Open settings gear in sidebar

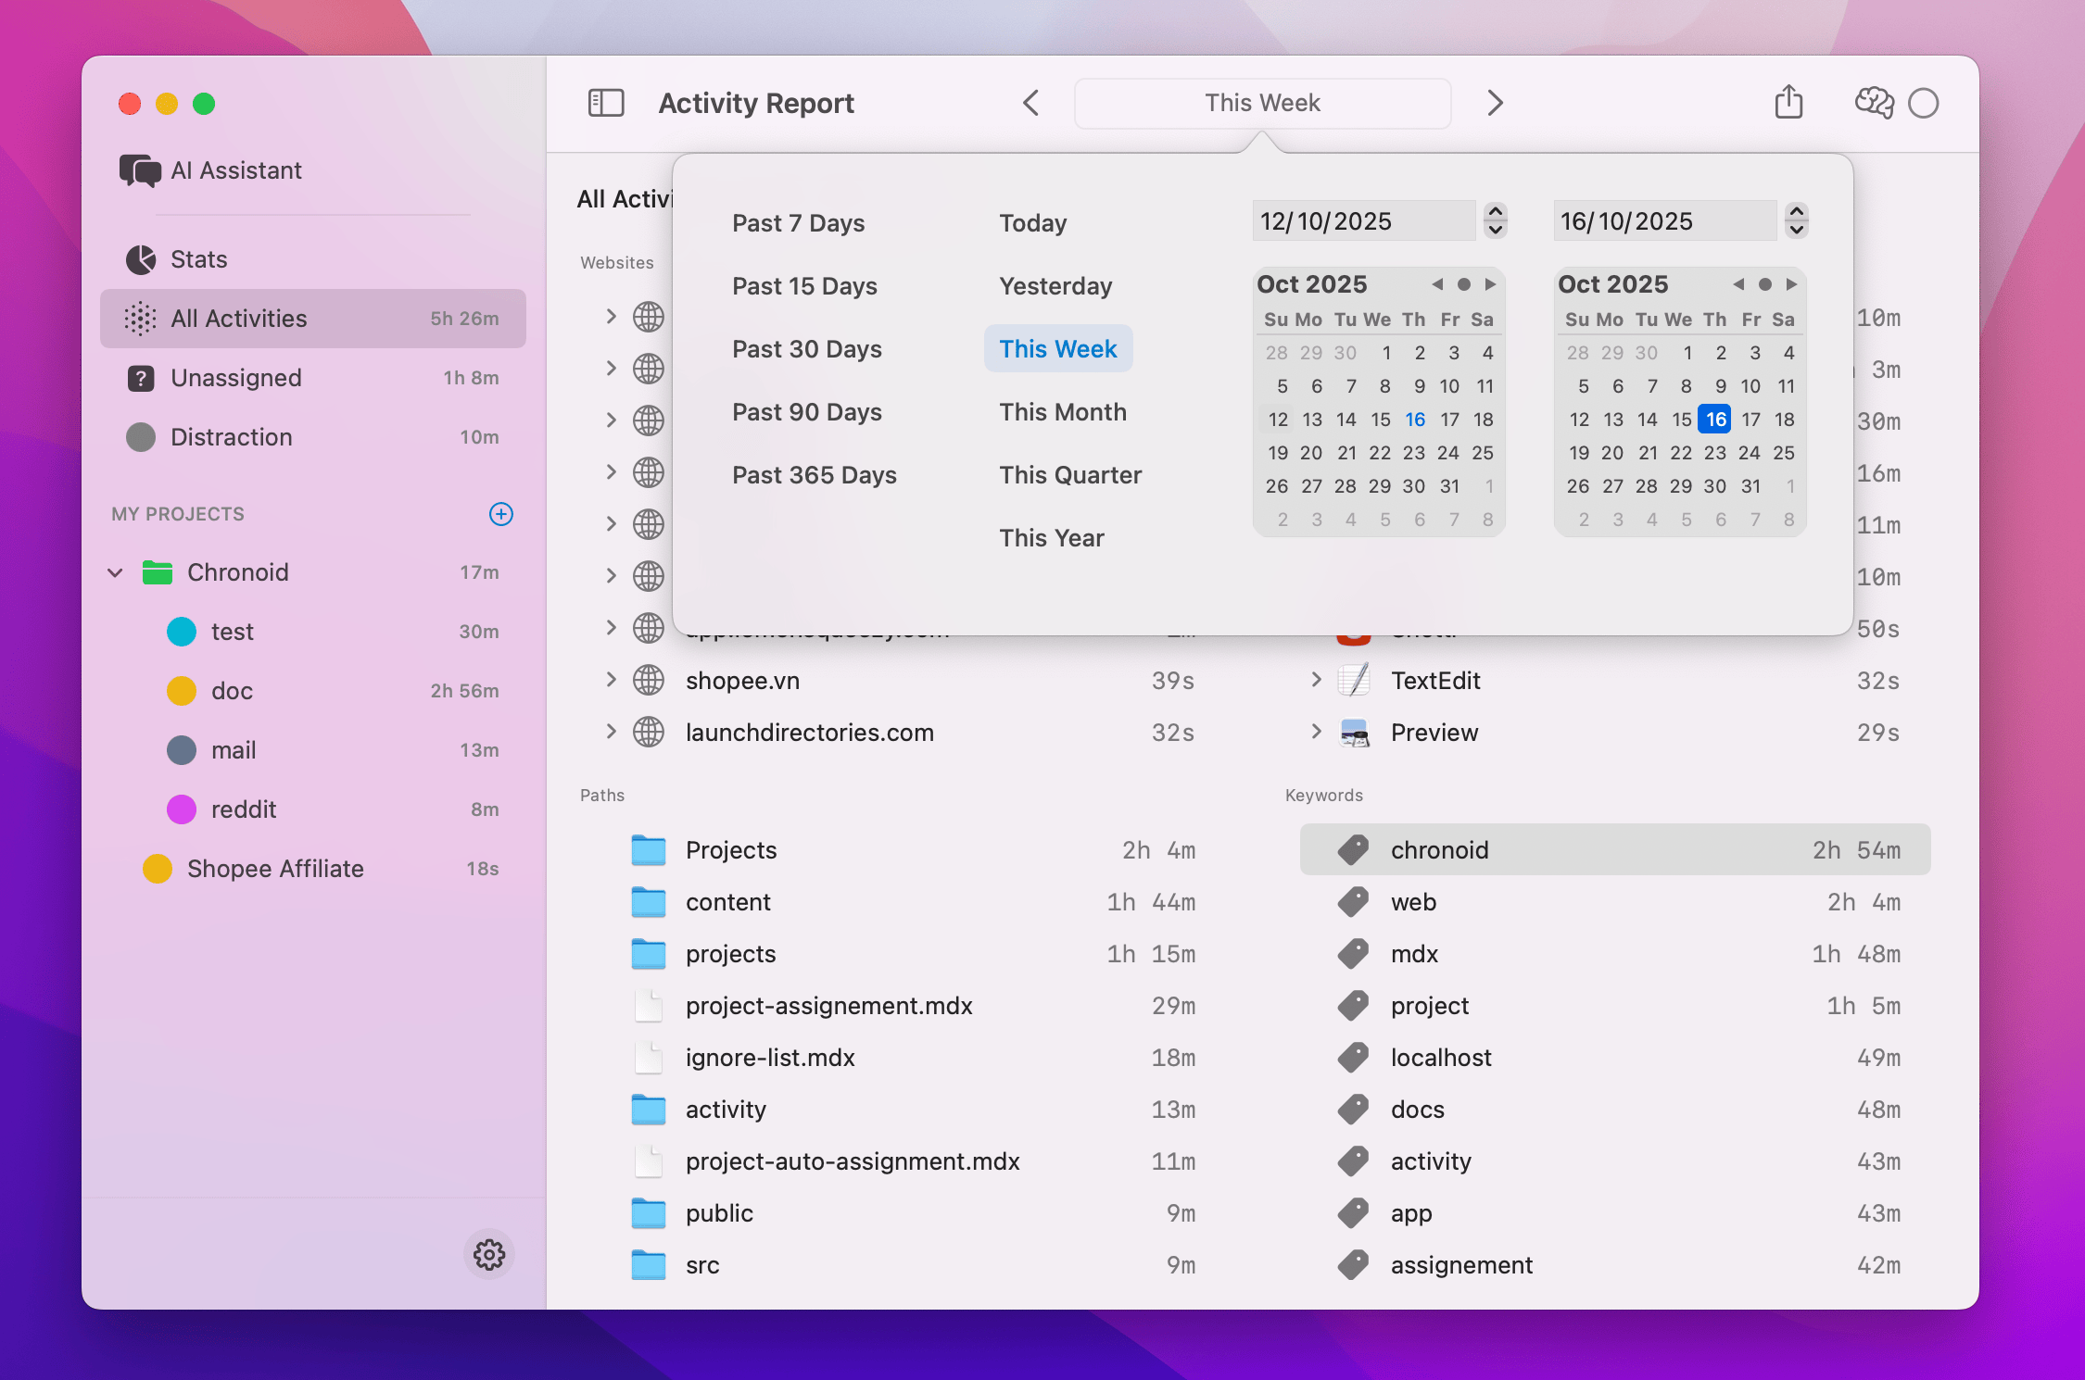point(488,1255)
